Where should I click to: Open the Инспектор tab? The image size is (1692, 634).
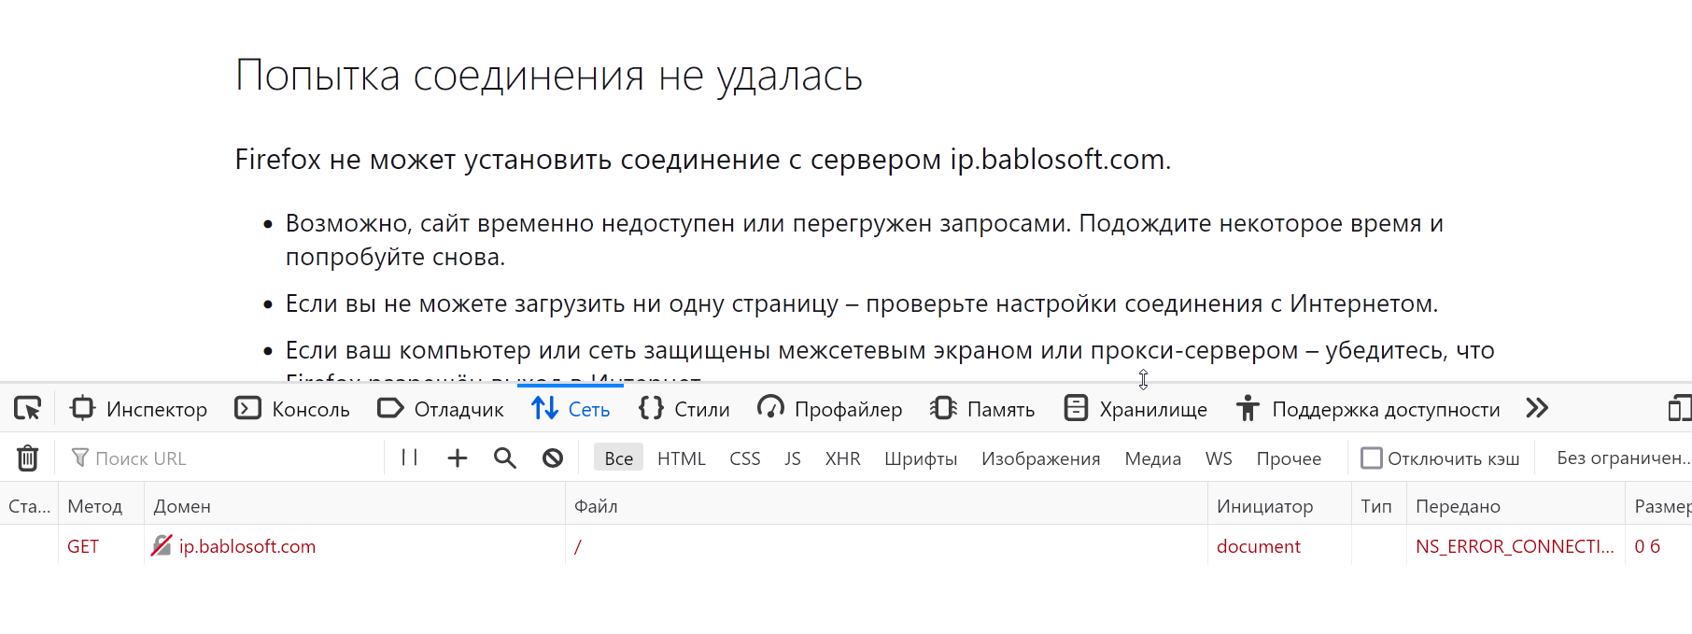point(139,409)
